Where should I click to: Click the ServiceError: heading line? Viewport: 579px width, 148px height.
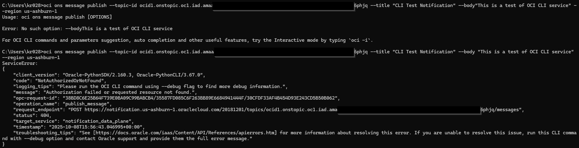click(20, 63)
